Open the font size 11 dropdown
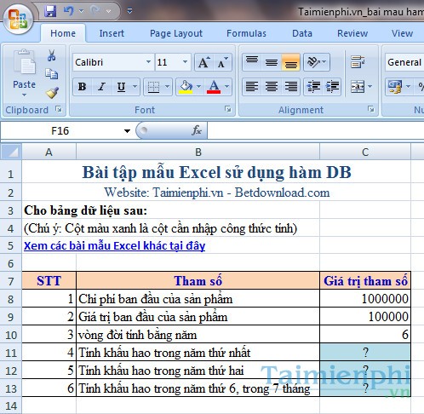 click(x=185, y=62)
